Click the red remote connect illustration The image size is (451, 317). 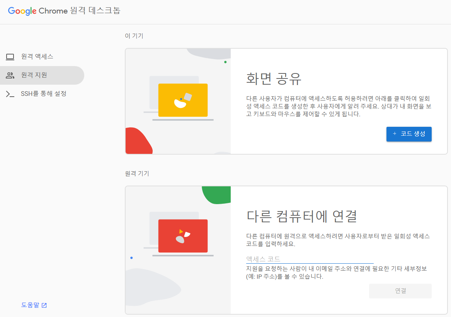coord(183,236)
